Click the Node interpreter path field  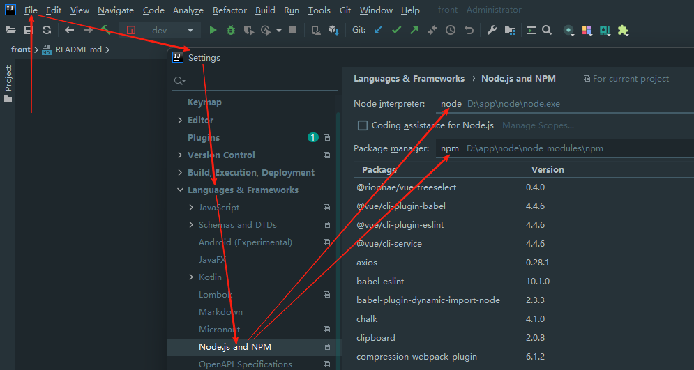pos(565,104)
